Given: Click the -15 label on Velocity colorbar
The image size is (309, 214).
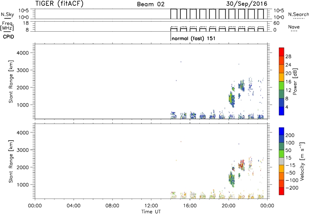Looking at the screenshot, I should 290,165.
